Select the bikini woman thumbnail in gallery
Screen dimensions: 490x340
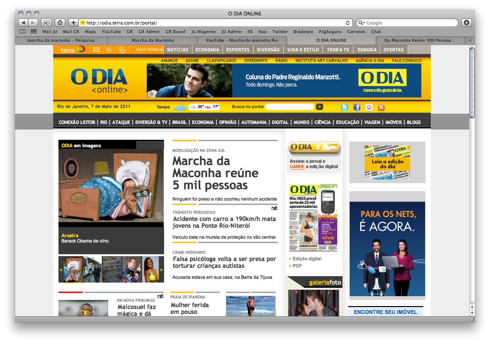[x=151, y=270]
